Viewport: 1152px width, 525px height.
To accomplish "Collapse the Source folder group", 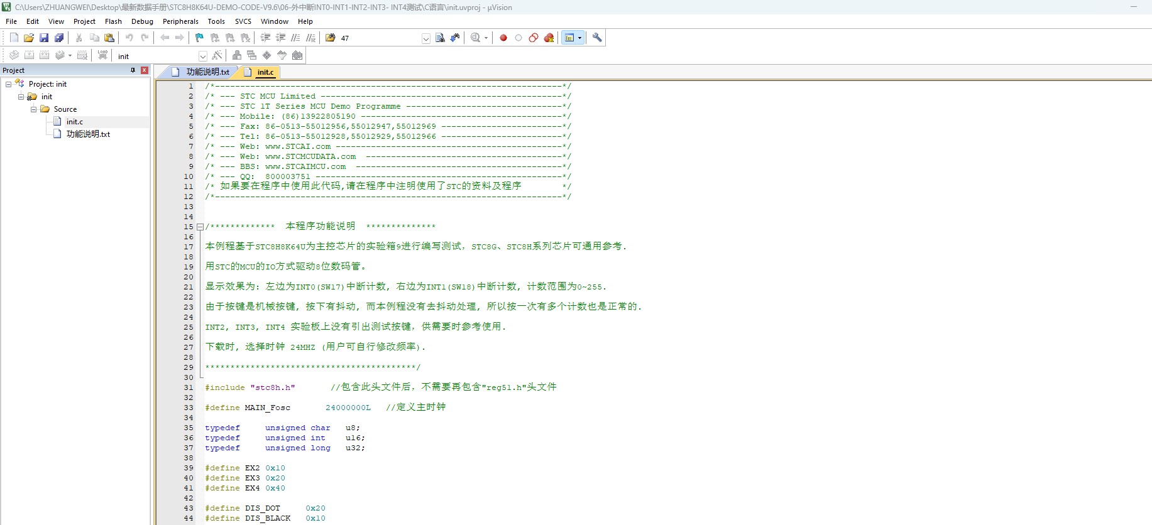I will 33,109.
